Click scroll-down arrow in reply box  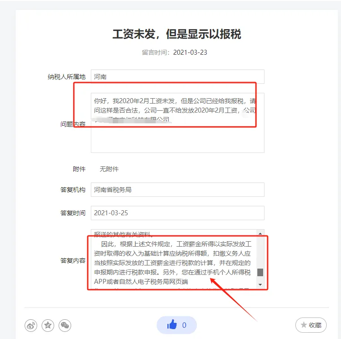tap(260, 285)
